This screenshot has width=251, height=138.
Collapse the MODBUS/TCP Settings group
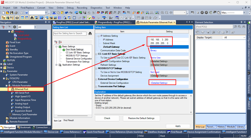96,69
